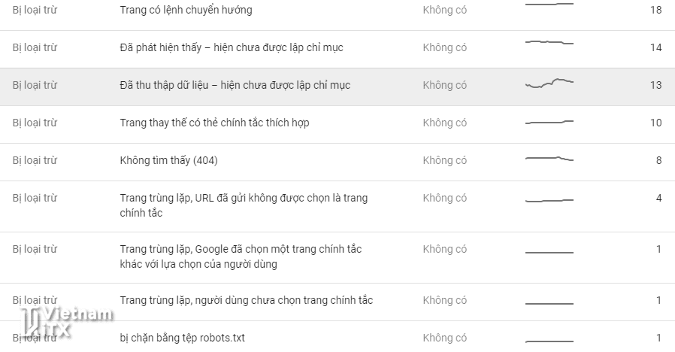
Task: Open the 'Không tìm thấy (404)' report
Action: point(168,160)
